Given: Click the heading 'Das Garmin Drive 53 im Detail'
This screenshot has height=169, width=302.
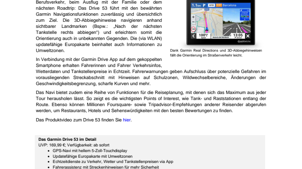Looking at the screenshot, I should click(67, 140).
